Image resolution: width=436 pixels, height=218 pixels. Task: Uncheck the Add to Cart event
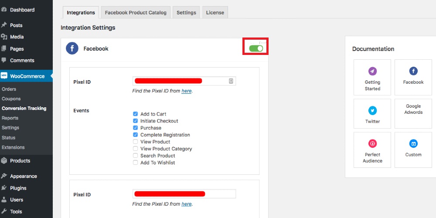pyautogui.click(x=136, y=114)
